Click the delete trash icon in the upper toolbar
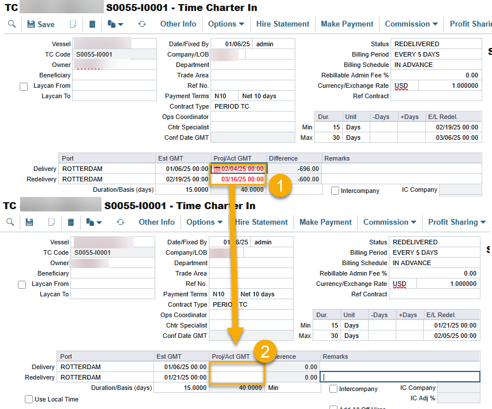Viewport: 492px width, 409px height. click(x=92, y=24)
